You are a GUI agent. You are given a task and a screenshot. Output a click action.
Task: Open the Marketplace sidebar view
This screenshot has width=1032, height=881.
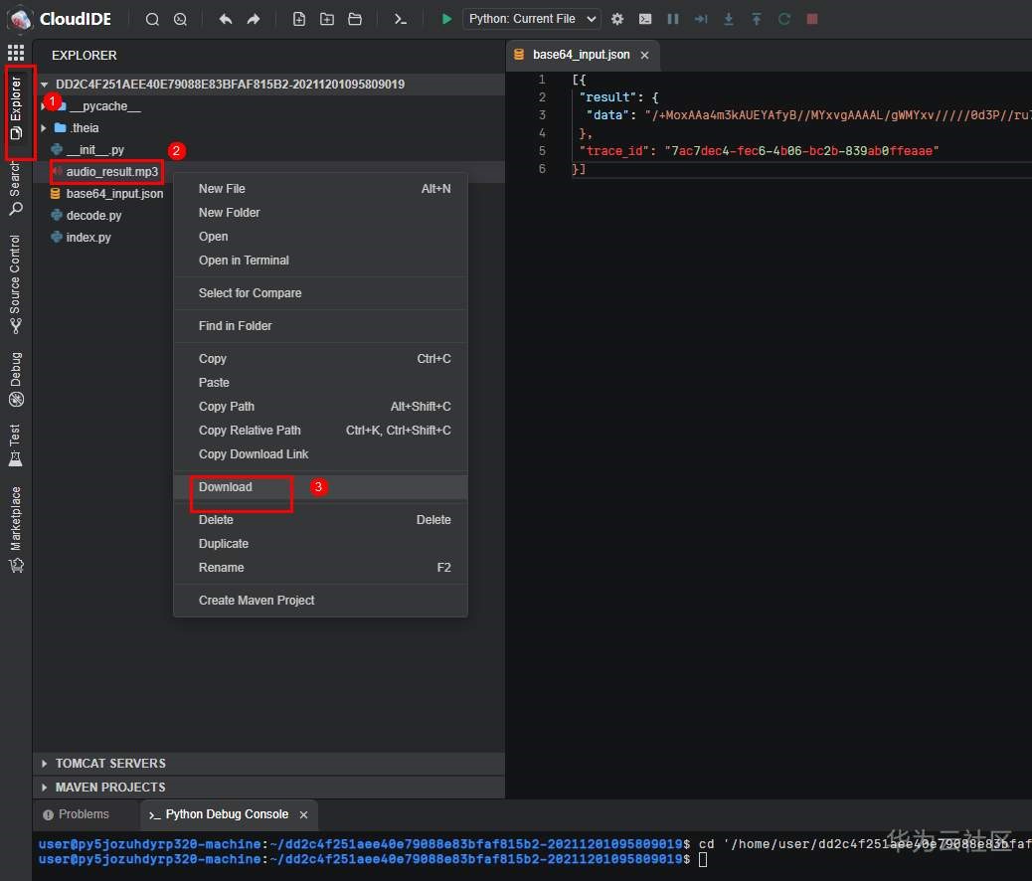tap(16, 529)
